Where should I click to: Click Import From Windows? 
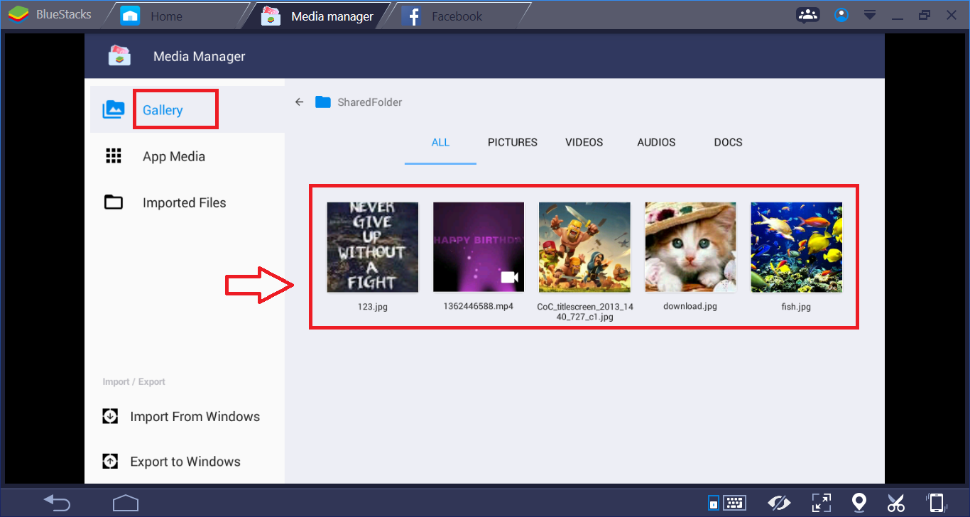(195, 417)
